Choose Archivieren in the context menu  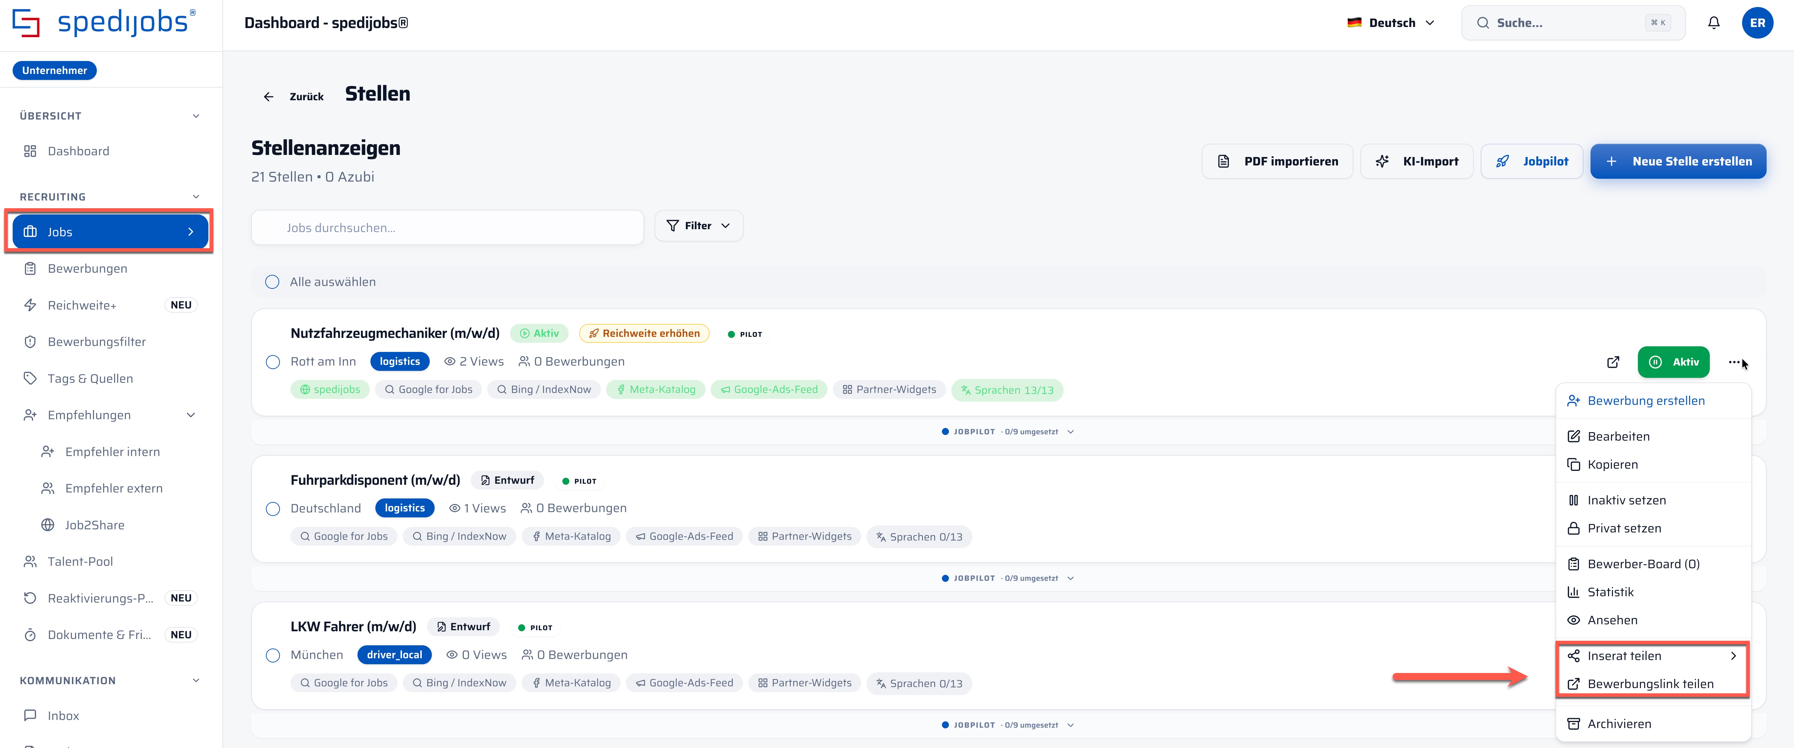tap(1653, 724)
